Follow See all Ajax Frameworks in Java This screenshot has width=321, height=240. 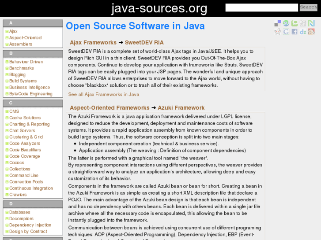click(x=104, y=94)
